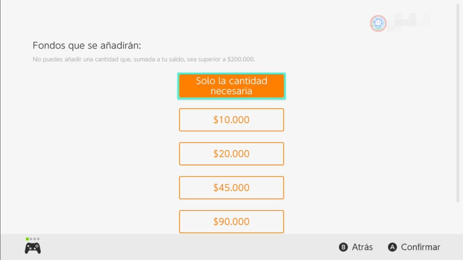Viewport: 463px width, 260px height.
Task: Select the $20.000 amount button
Action: 232,154
